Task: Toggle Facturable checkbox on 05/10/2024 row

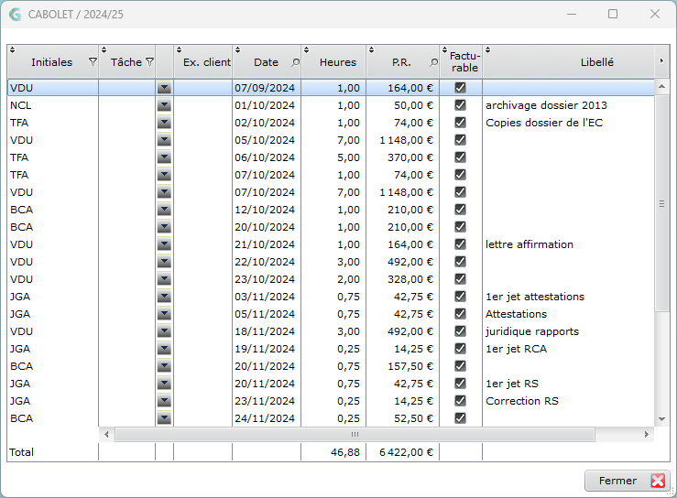Action: point(460,140)
